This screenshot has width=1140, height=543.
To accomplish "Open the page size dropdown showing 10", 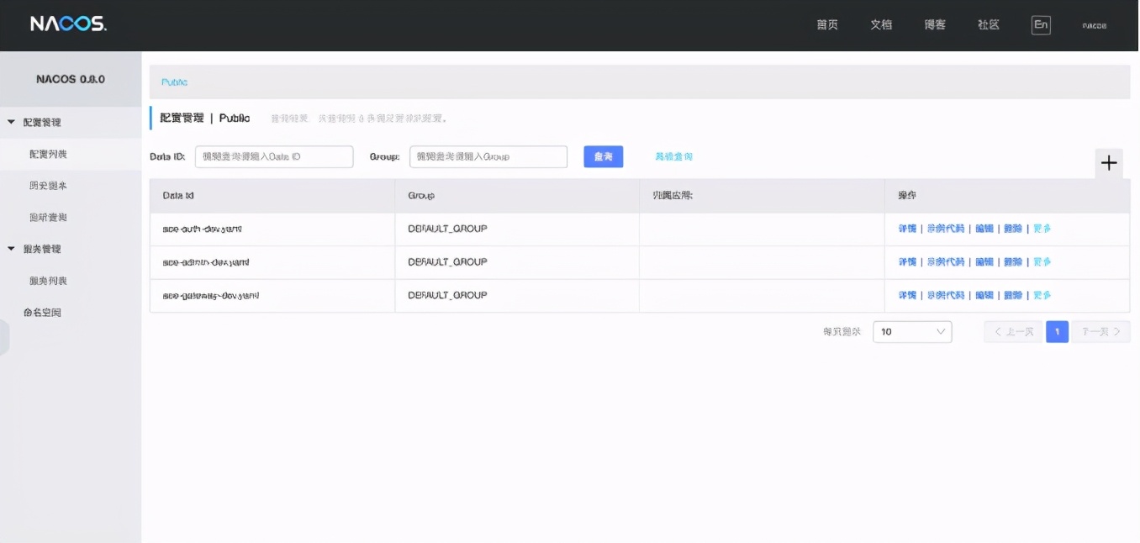I will (912, 332).
